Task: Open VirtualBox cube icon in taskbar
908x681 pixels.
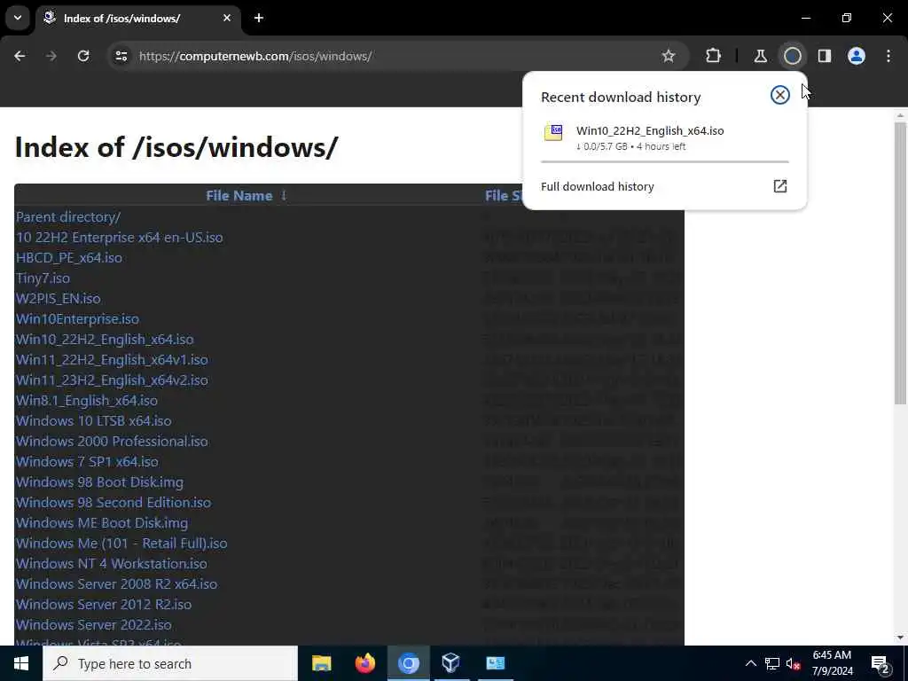Action: 451,663
